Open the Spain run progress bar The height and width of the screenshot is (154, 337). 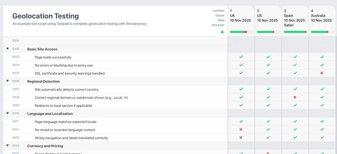click(296, 32)
